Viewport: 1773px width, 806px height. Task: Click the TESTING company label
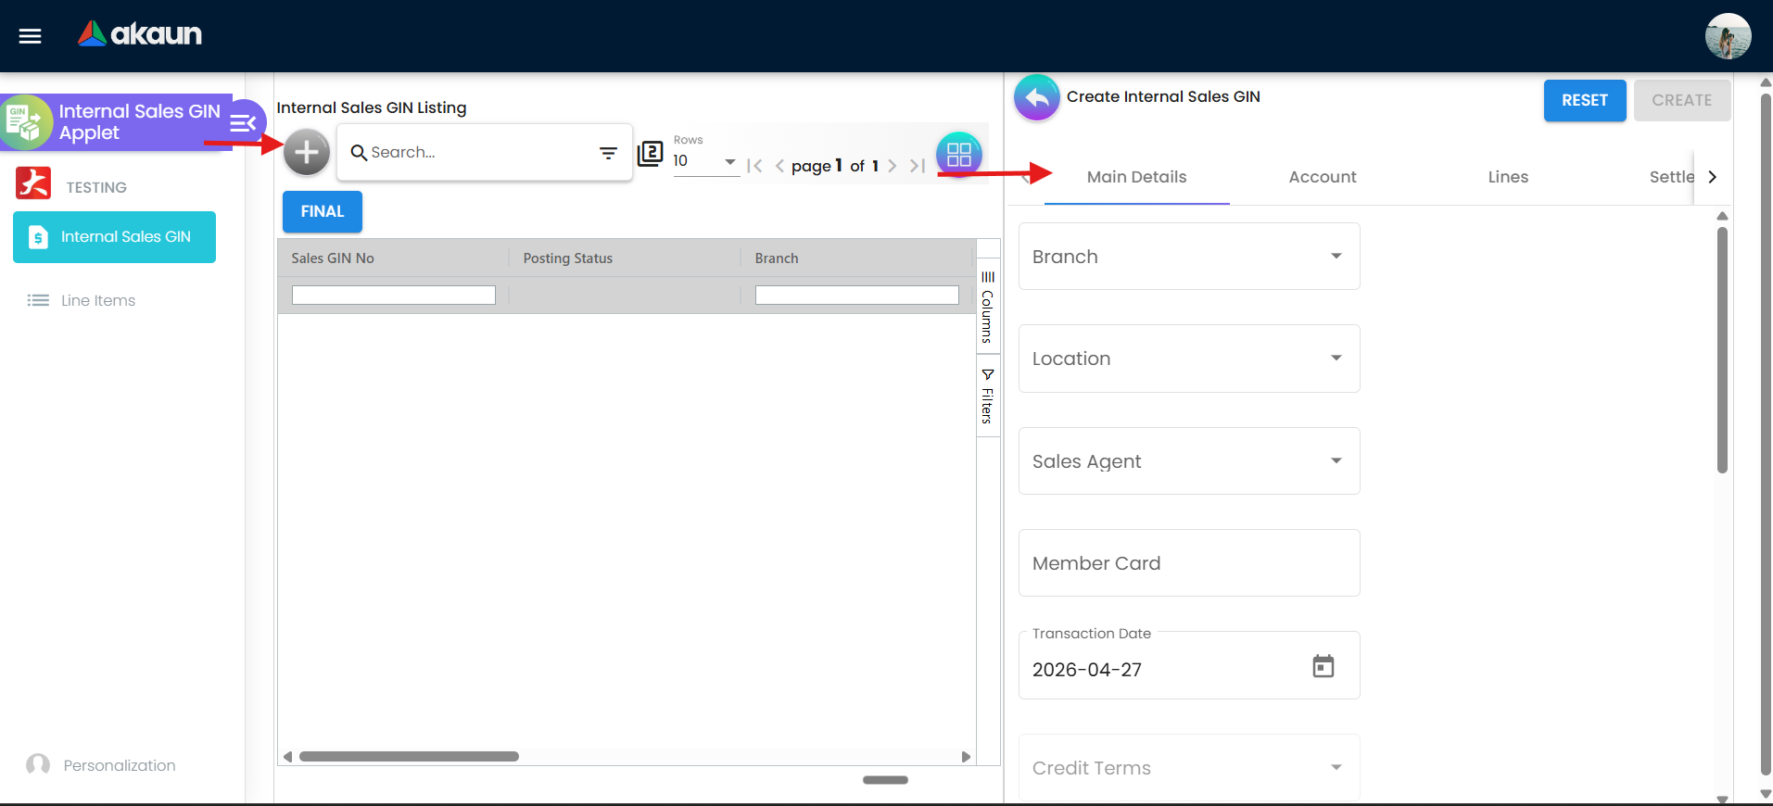(x=96, y=187)
